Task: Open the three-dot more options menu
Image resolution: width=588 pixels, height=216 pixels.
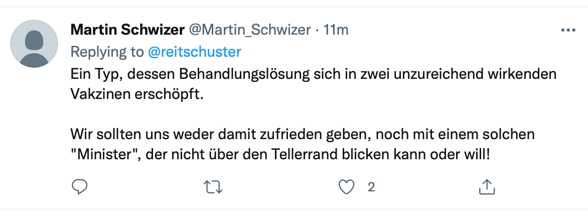Action: click(568, 31)
